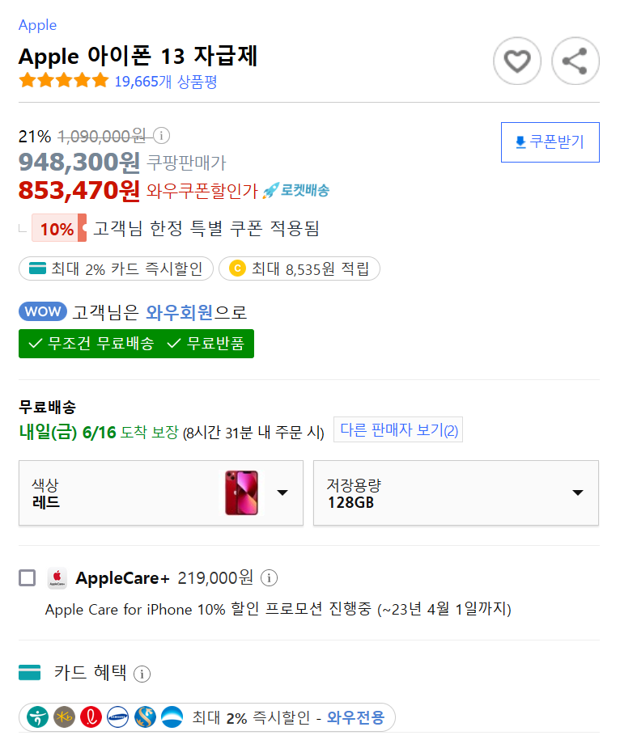
Task: Click the gold coin cashback icon
Action: (237, 268)
